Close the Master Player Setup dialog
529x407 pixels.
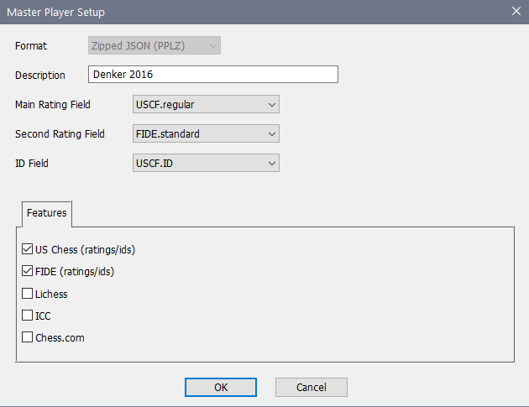[x=516, y=12]
